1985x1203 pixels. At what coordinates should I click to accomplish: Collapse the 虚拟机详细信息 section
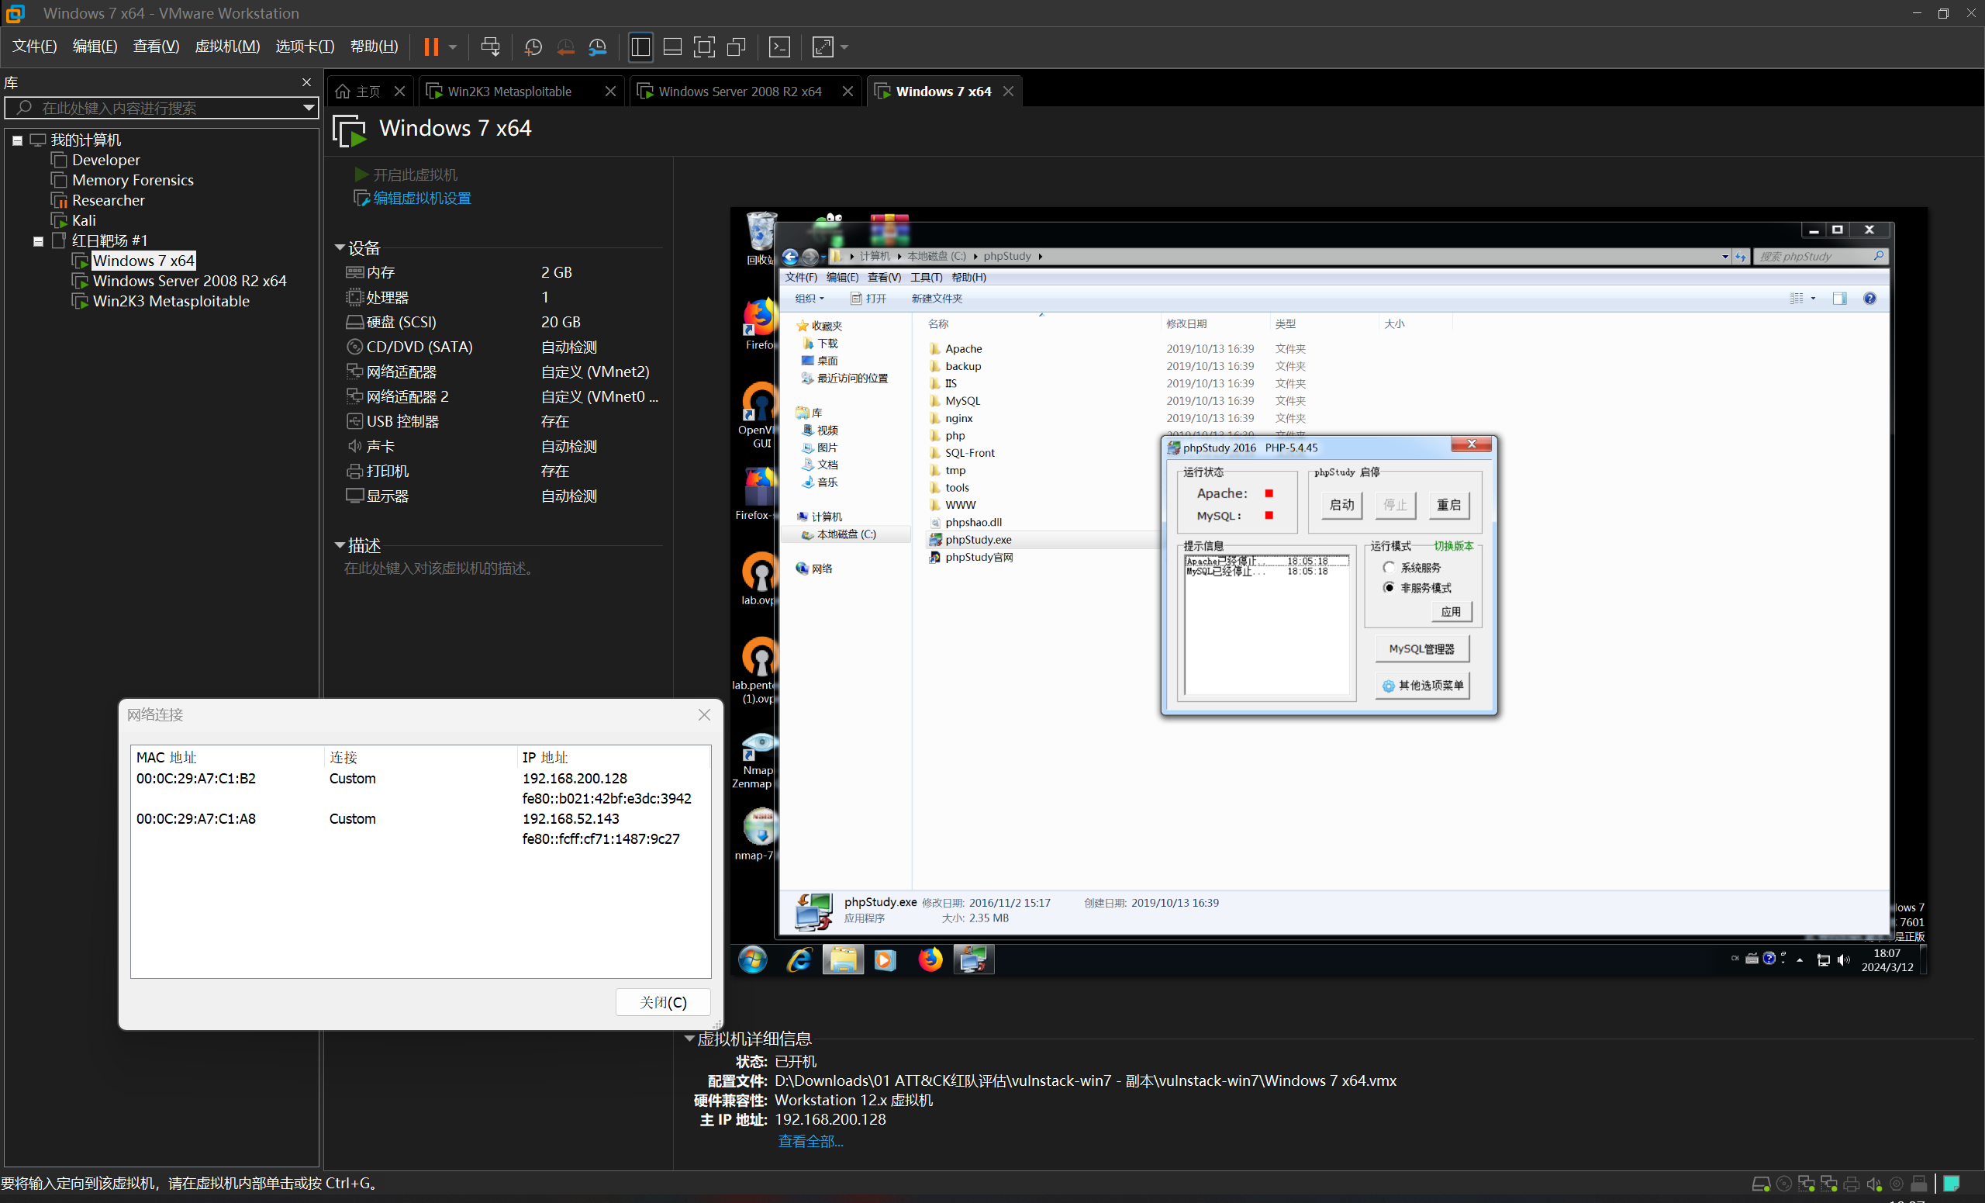pyautogui.click(x=689, y=1039)
